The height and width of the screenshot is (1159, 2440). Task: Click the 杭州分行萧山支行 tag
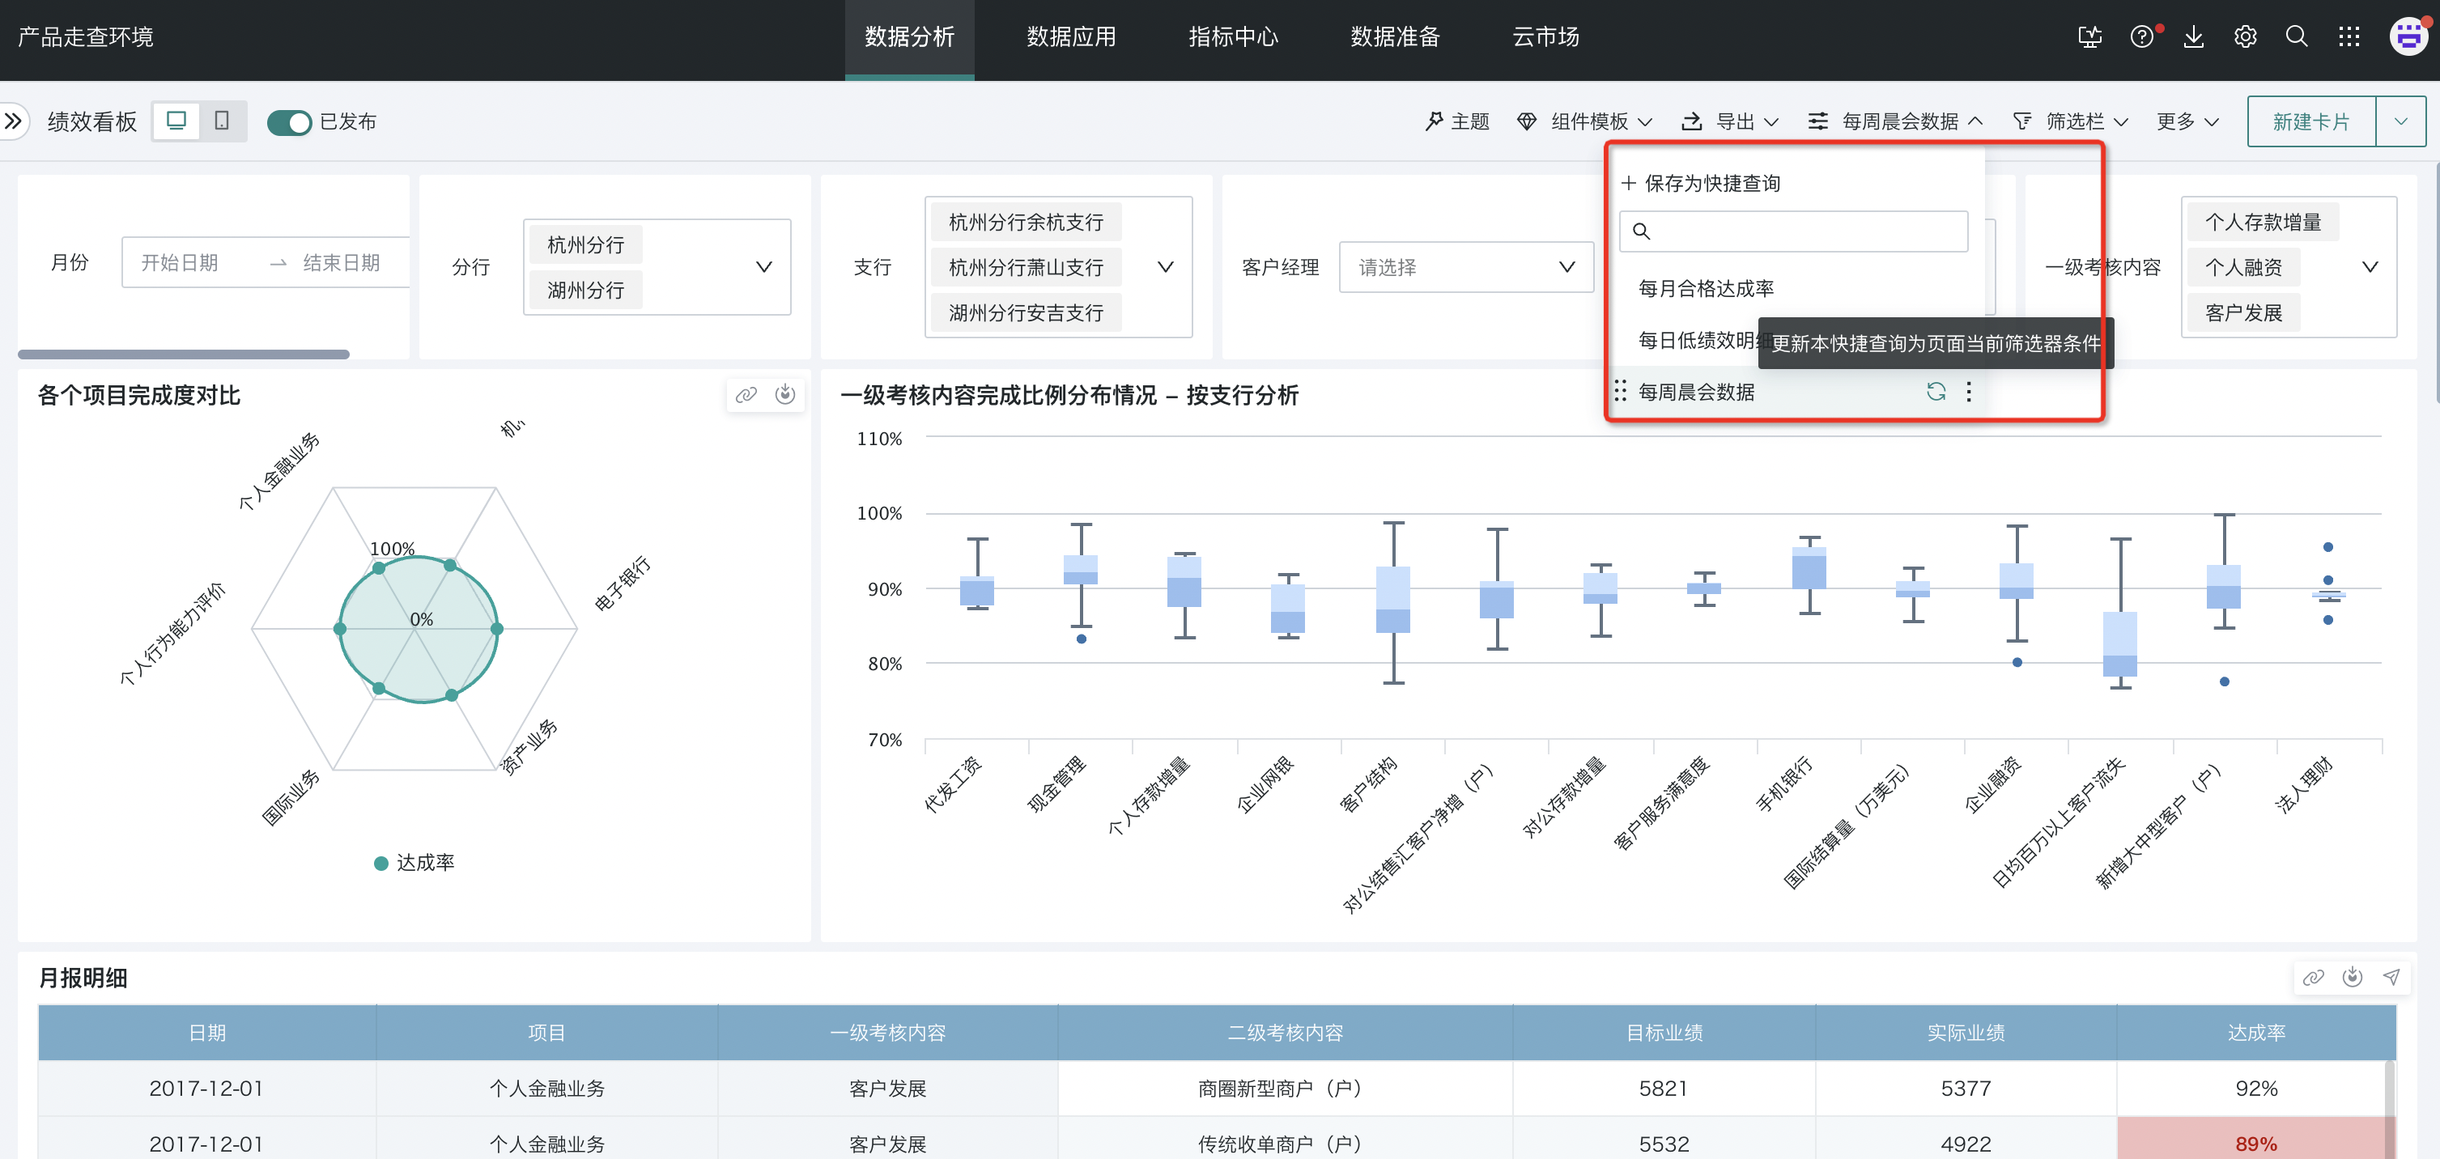click(x=1026, y=267)
